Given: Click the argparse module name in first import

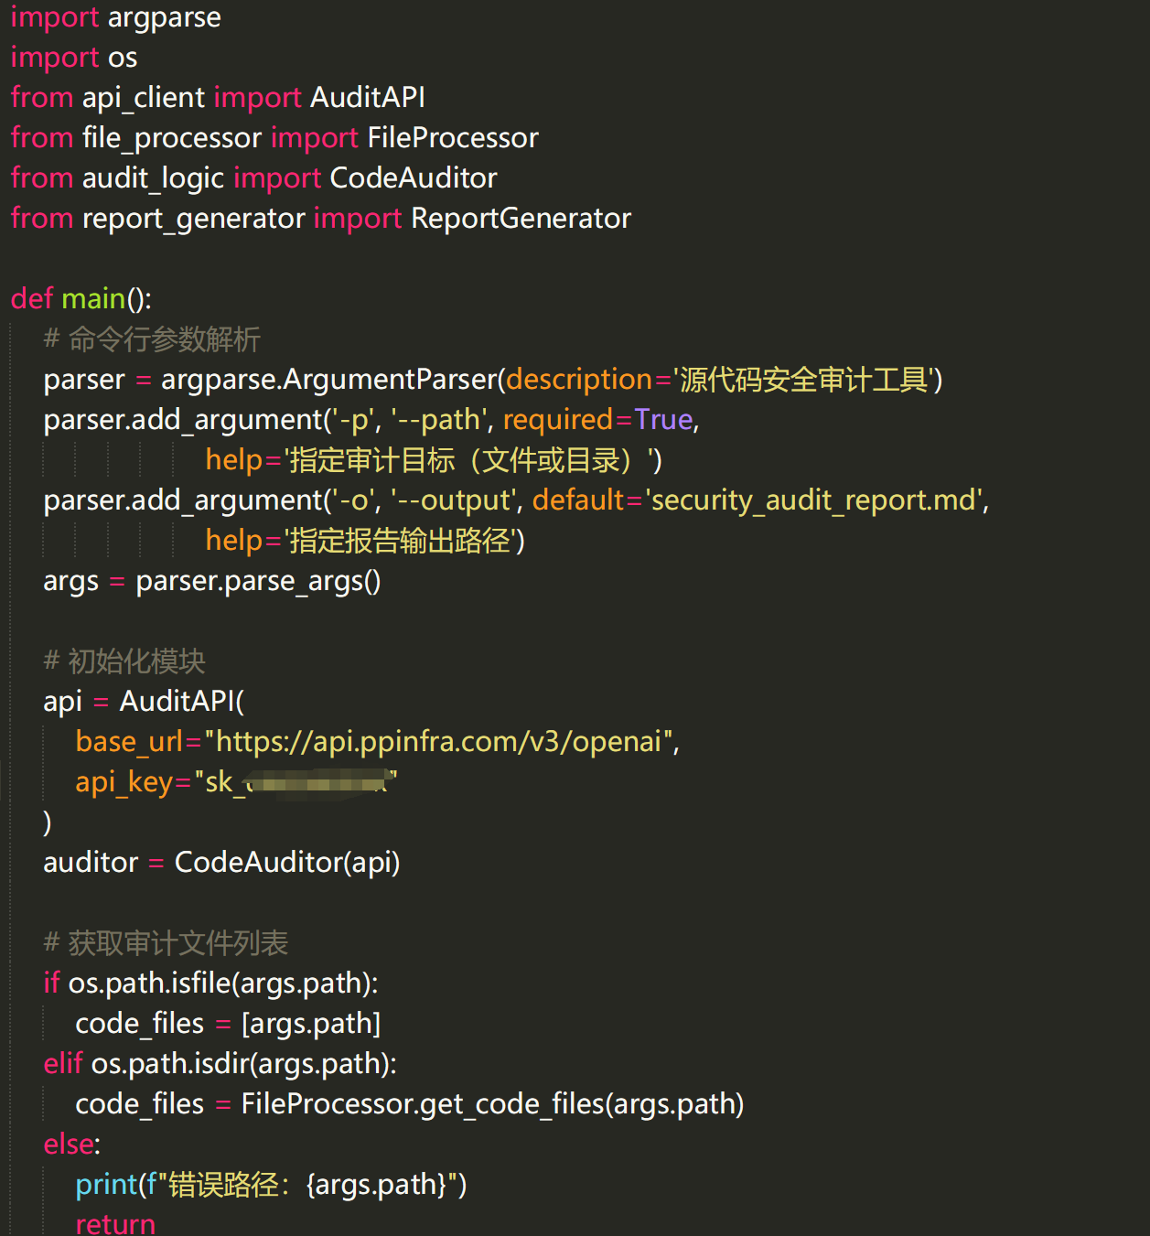Looking at the screenshot, I should (164, 17).
